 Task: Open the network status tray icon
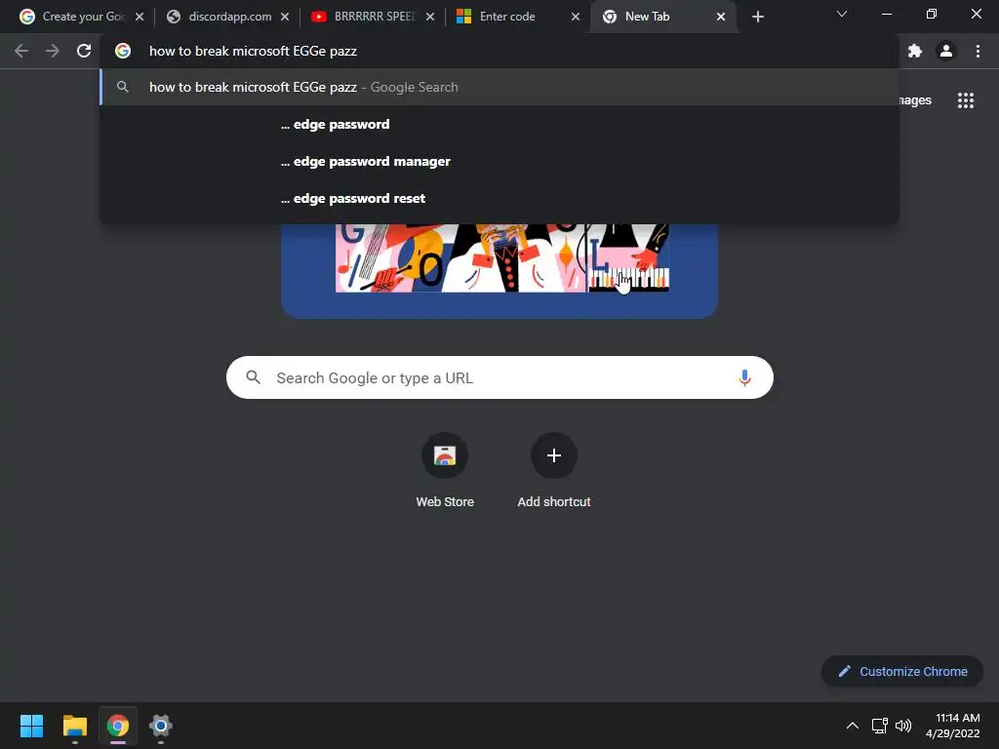[x=880, y=726]
